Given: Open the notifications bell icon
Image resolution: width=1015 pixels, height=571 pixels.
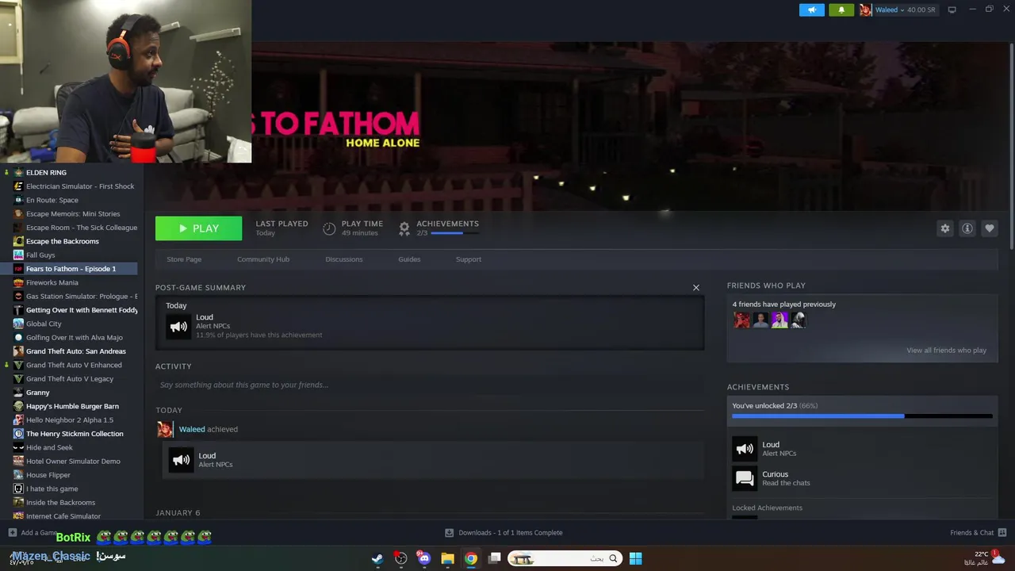Looking at the screenshot, I should [841, 10].
